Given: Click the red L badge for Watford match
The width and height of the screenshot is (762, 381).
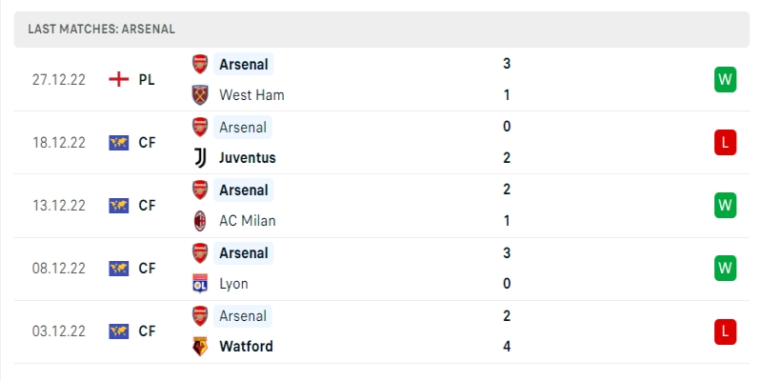Looking at the screenshot, I should click(726, 331).
